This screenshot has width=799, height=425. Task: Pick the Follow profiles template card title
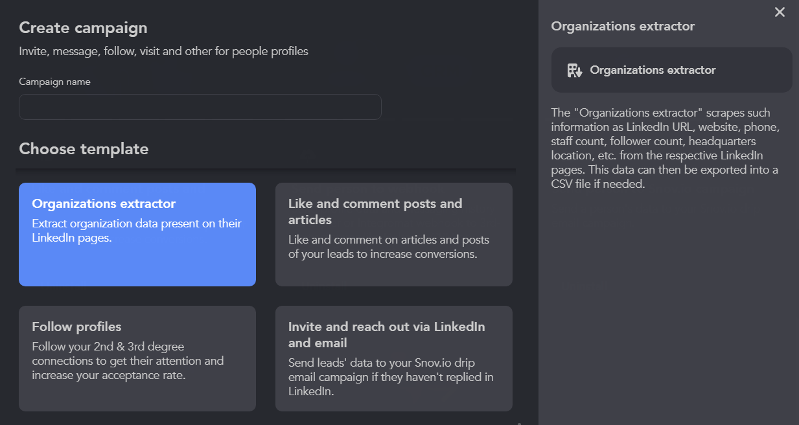click(x=76, y=327)
